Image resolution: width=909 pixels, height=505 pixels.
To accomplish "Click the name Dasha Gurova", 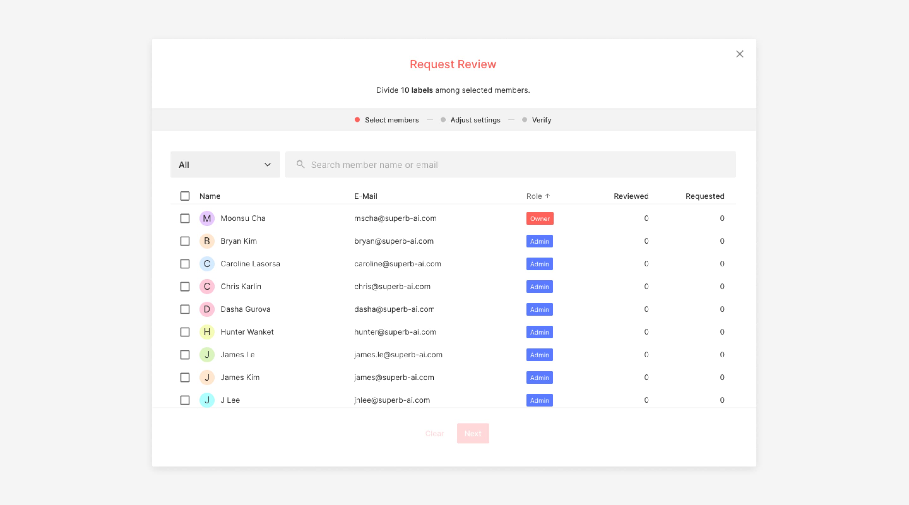I will (246, 309).
